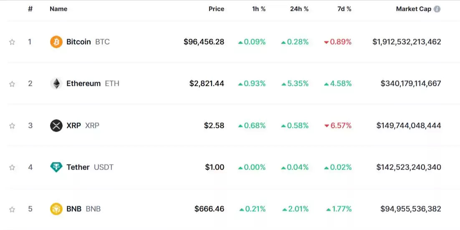
Task: Star Ethereum for the watchlist
Action: [12, 84]
